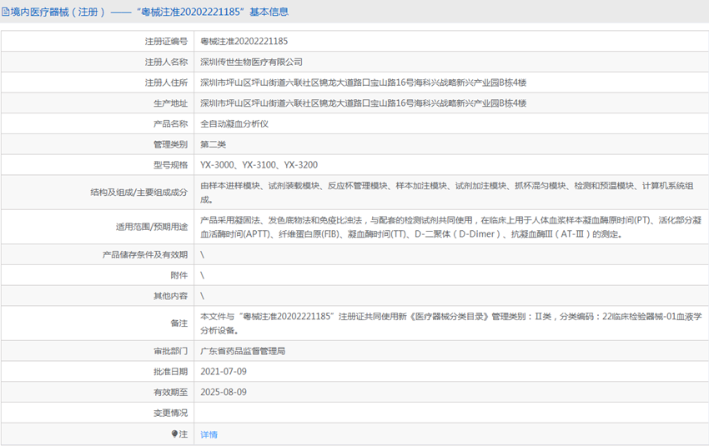Select the product name 全自动凝血分析仪
Screen dimensions: 709x446
[234, 123]
